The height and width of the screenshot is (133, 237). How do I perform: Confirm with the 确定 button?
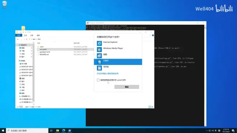pyautogui.click(x=127, y=87)
